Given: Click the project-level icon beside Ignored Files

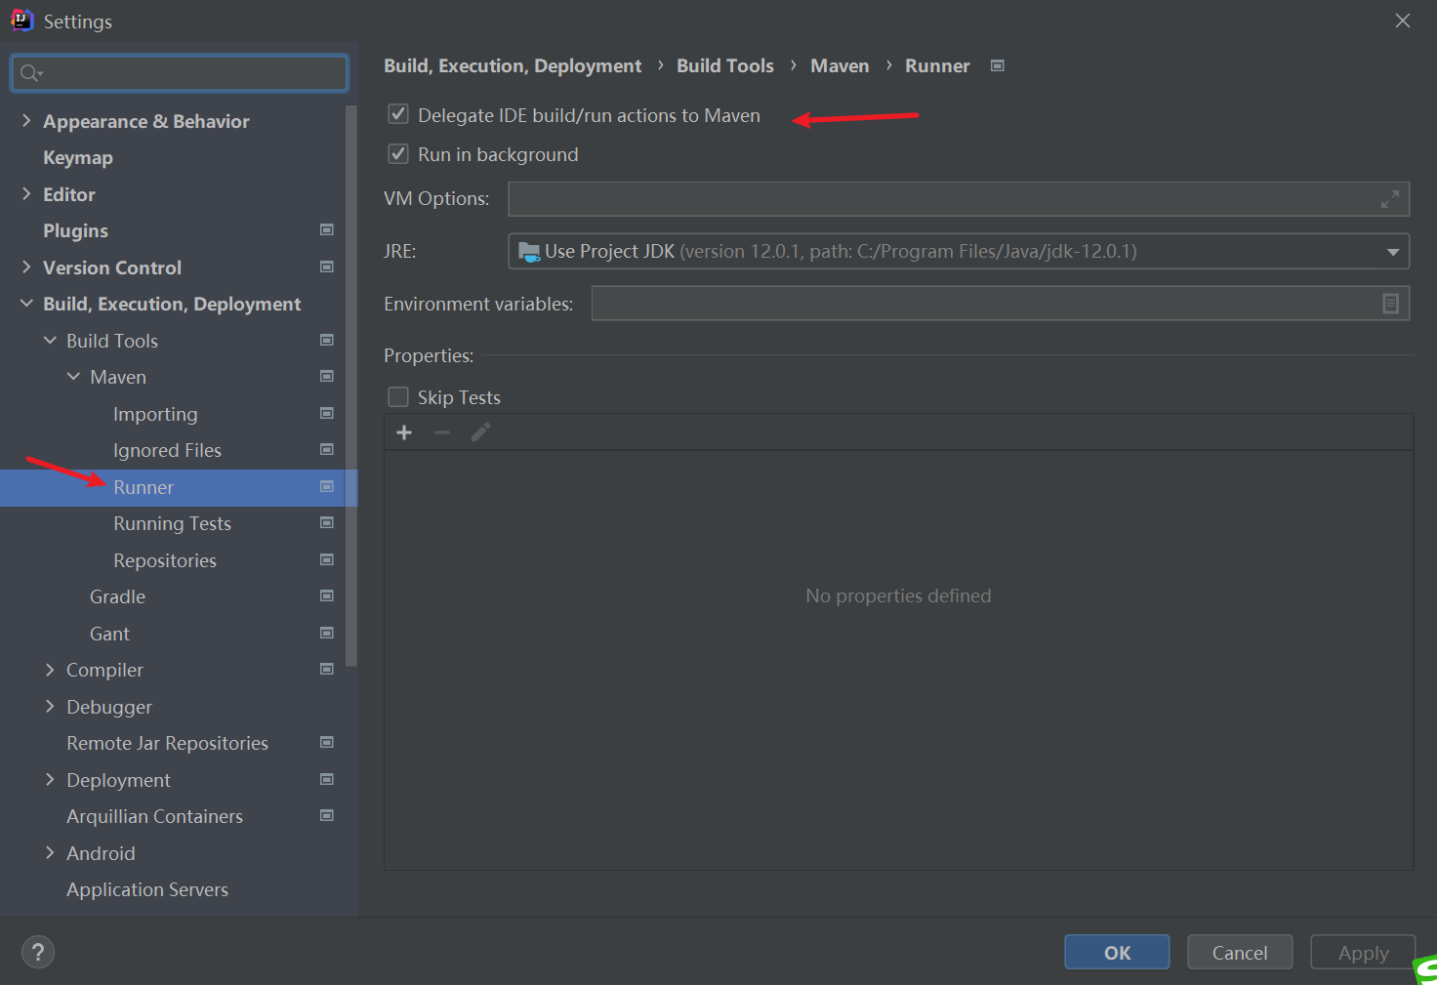Looking at the screenshot, I should tap(327, 449).
